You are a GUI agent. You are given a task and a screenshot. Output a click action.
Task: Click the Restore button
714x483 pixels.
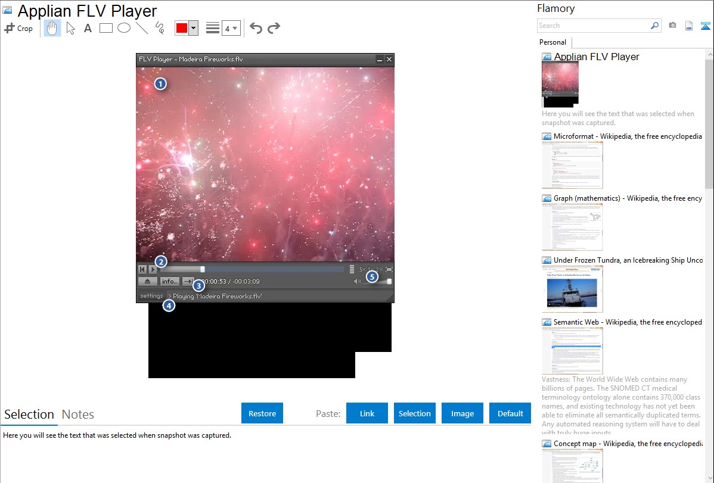pyautogui.click(x=262, y=413)
